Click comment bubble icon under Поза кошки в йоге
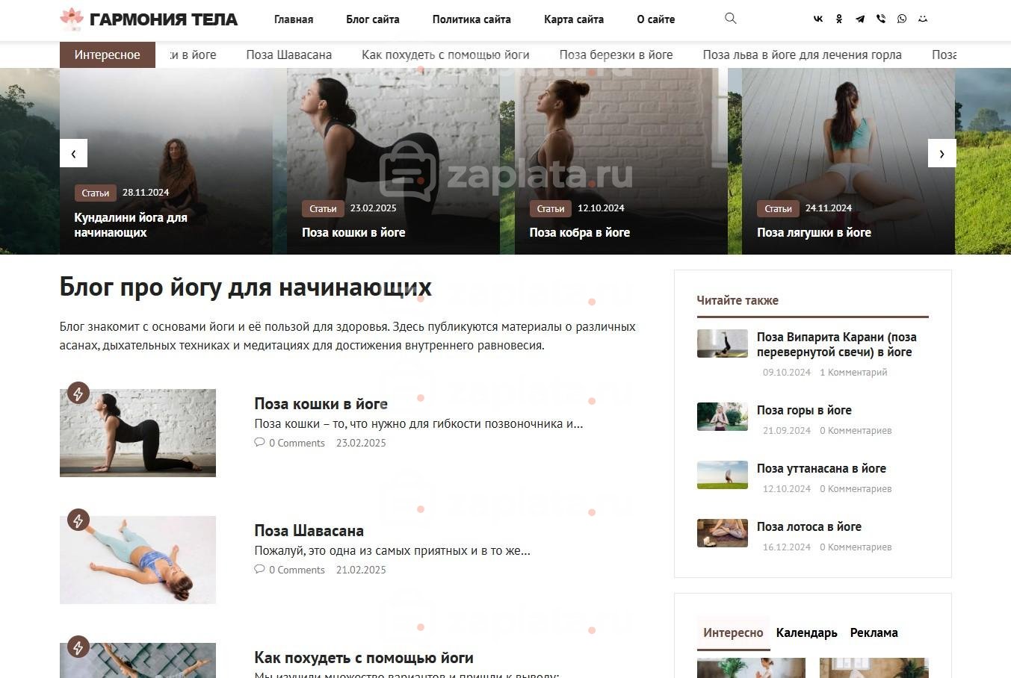The height and width of the screenshot is (678, 1011). coord(259,442)
